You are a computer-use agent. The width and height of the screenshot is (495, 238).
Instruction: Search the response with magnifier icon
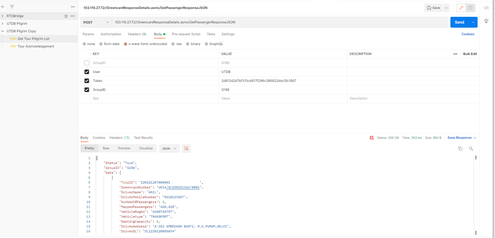click(471, 149)
